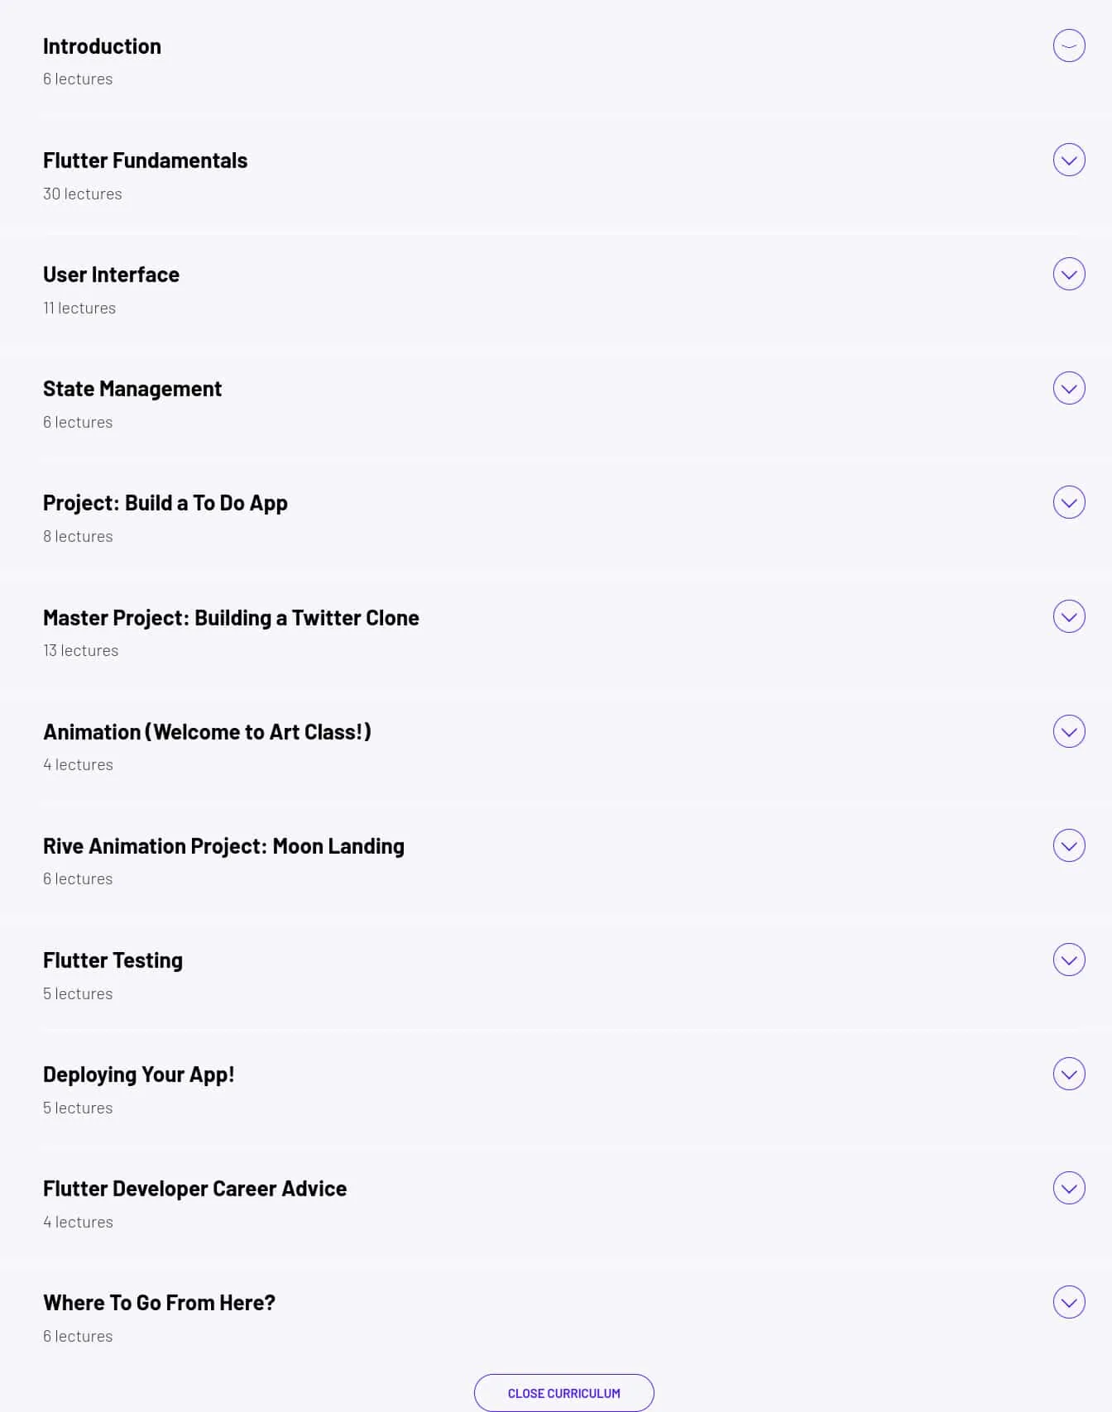The height and width of the screenshot is (1412, 1112).
Task: Click the Flutter Testing section title
Action: coord(113,960)
